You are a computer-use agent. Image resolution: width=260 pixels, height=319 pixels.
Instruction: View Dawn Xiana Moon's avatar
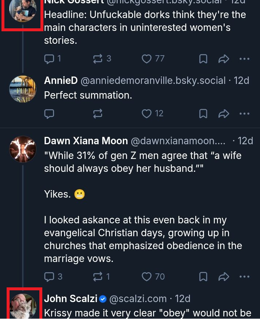click(x=23, y=149)
